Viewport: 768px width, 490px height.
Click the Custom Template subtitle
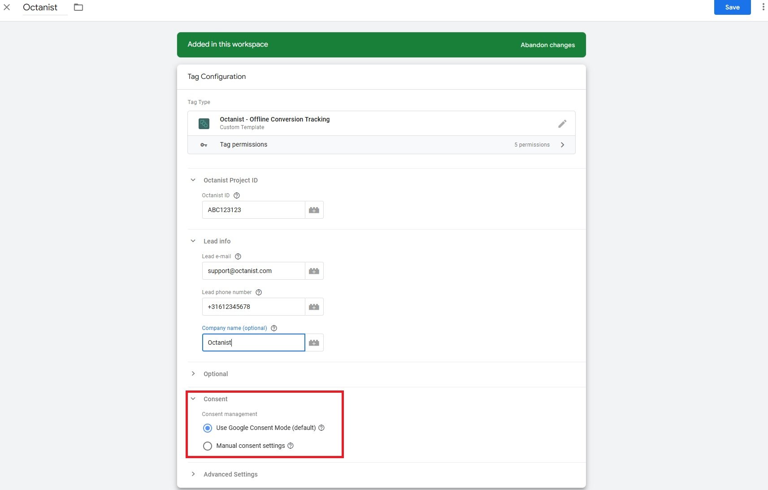(x=242, y=127)
